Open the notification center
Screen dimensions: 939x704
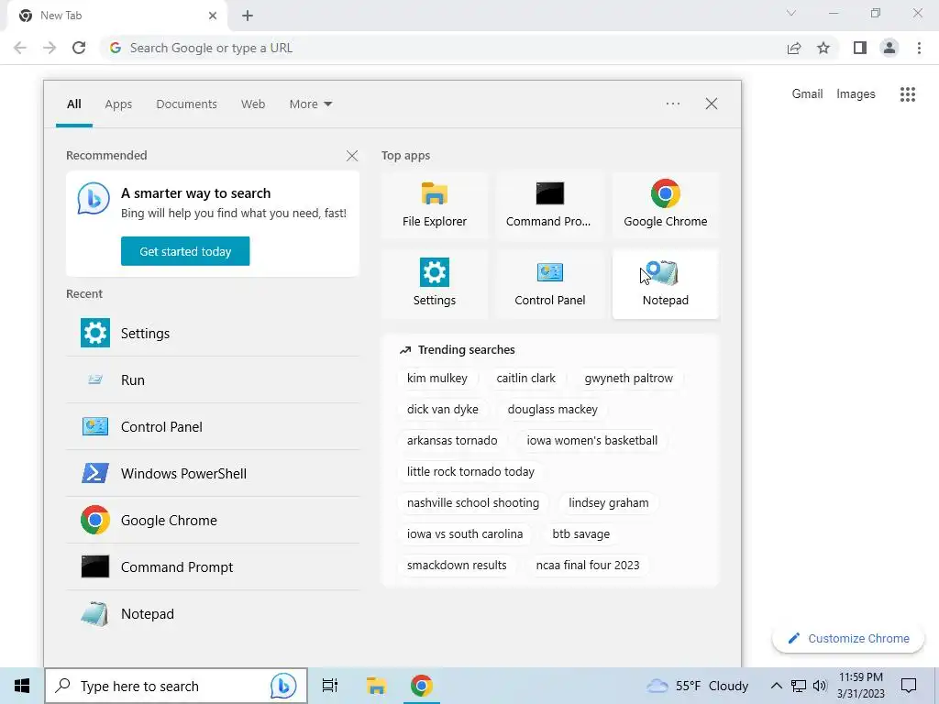click(909, 686)
